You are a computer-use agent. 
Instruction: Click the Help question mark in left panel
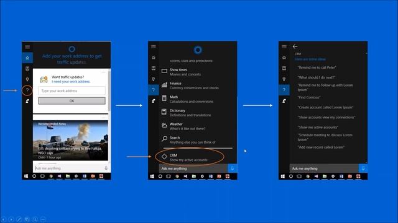(27, 90)
